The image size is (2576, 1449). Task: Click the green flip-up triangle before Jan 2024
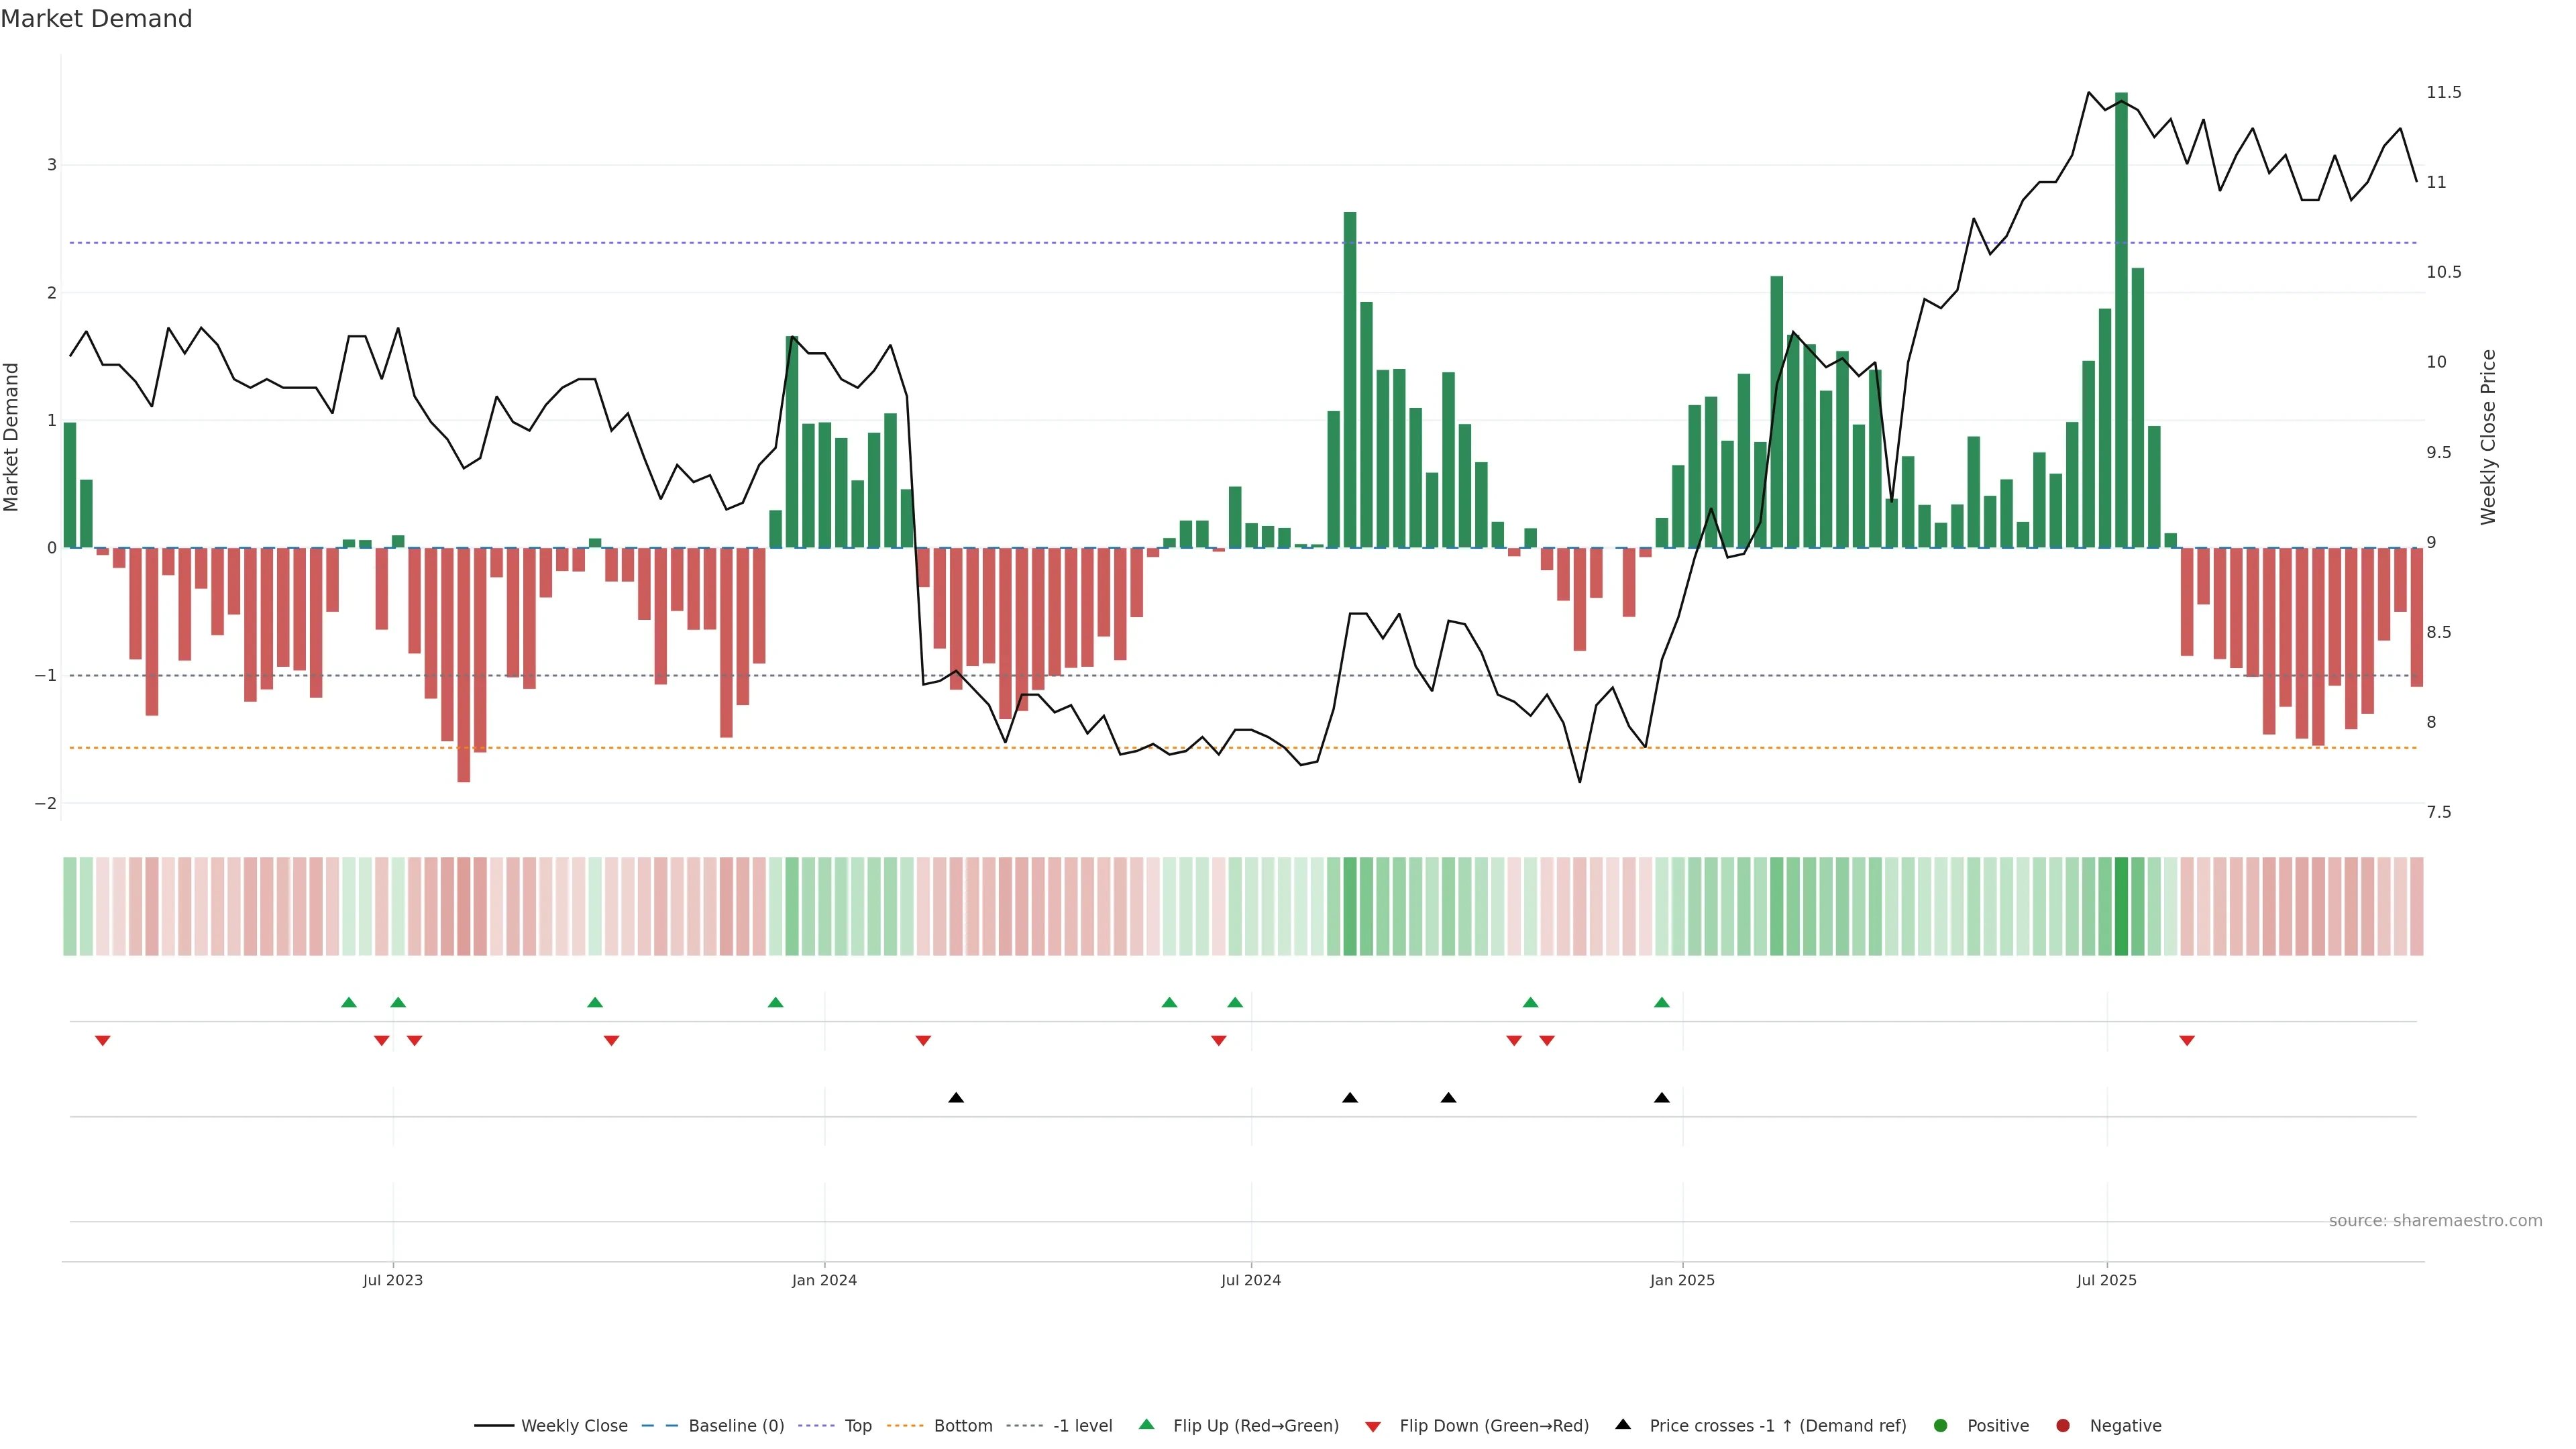click(x=776, y=1002)
